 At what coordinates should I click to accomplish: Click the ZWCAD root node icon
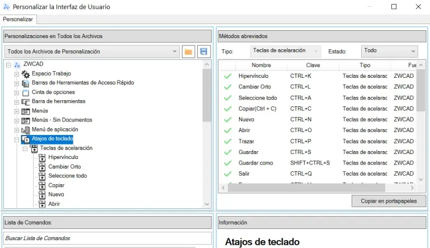pos(17,65)
